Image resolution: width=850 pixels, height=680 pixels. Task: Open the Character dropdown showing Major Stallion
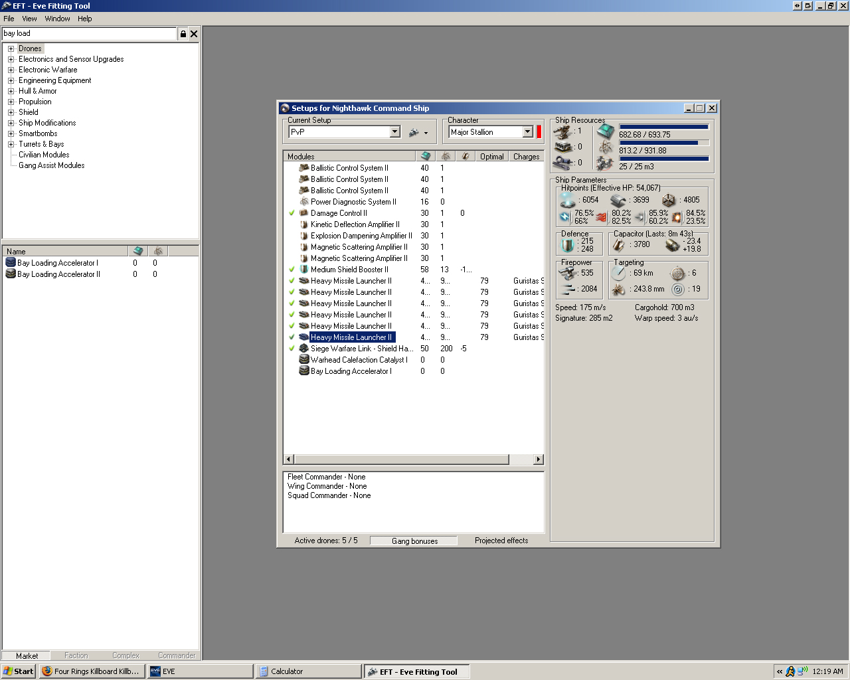tap(527, 131)
